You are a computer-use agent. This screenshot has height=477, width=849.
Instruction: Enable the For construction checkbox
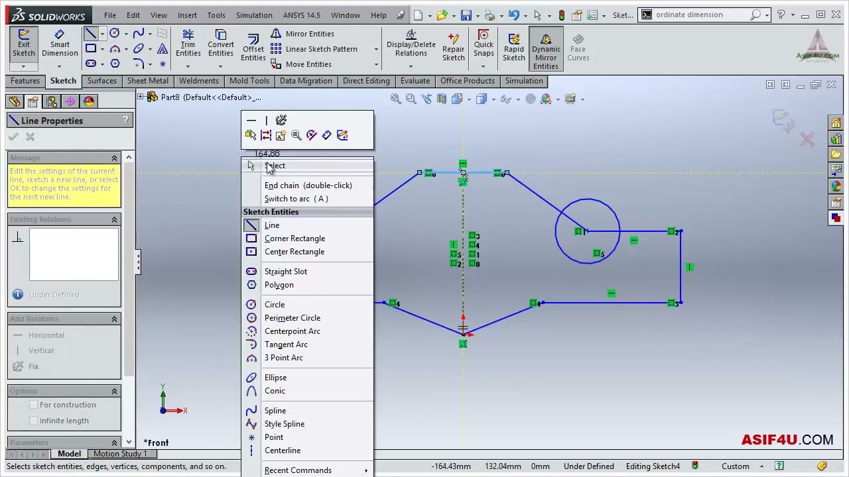click(33, 405)
